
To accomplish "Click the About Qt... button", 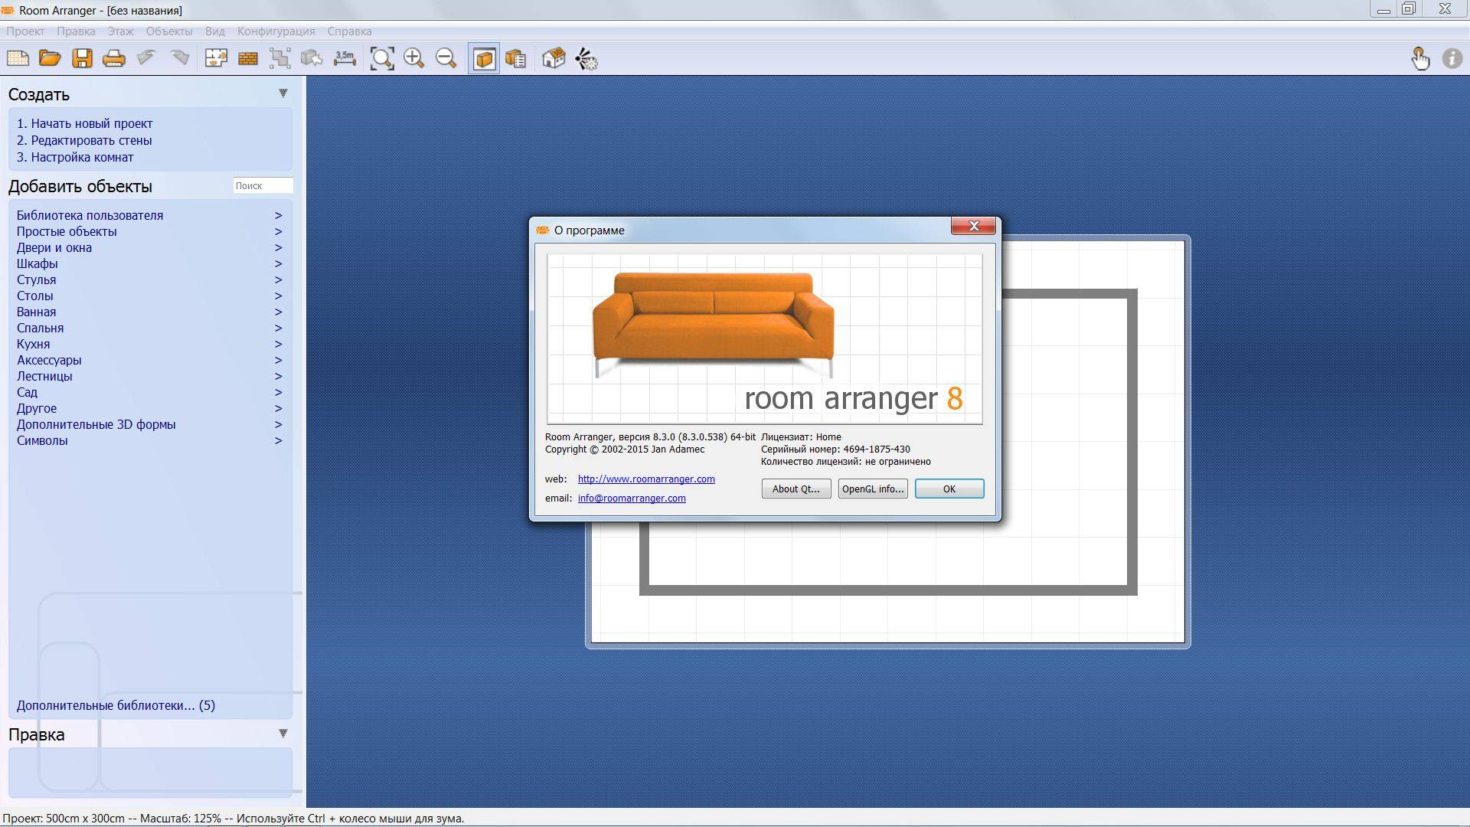I will tap(796, 489).
